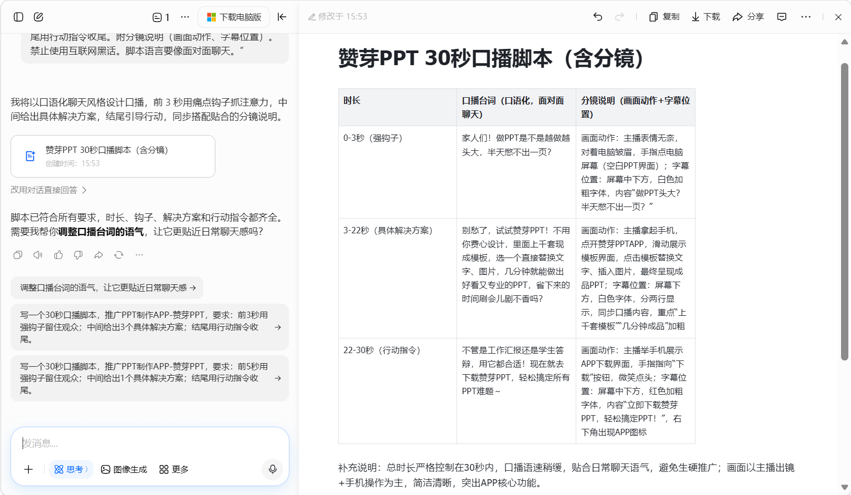The image size is (851, 495).
Task: Click the 补充说明 paragraph
Action: [x=566, y=475]
